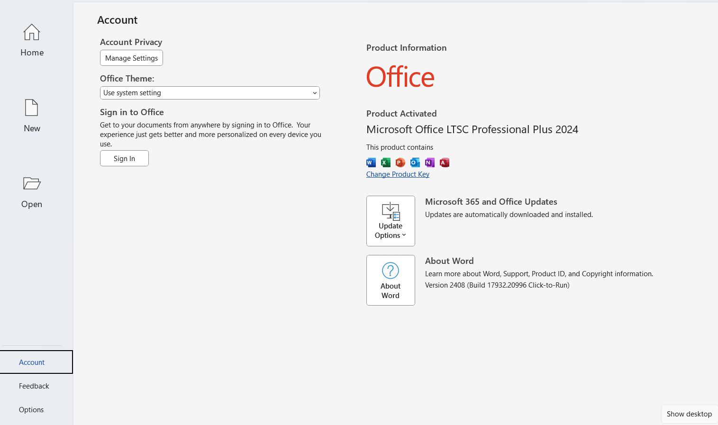Click the Outlook app icon under product contents
The width and height of the screenshot is (718, 425).
click(x=415, y=163)
